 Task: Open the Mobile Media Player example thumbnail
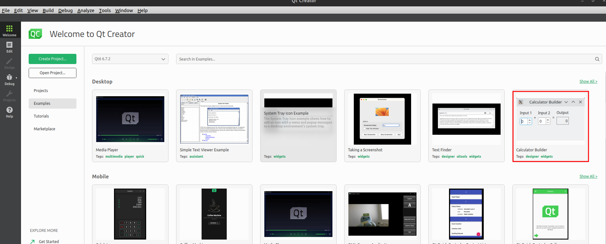tap(298, 214)
